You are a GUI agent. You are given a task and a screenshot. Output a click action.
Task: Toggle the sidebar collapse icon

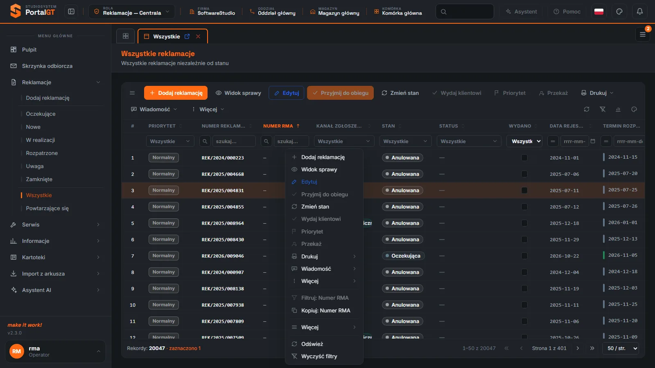coord(71,11)
